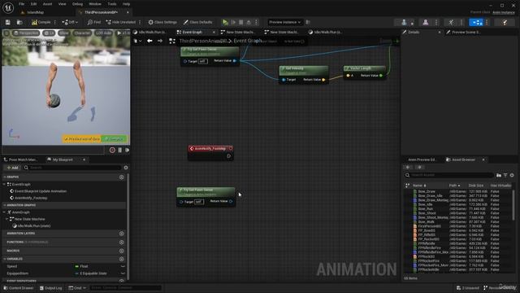This screenshot has height=293, width=520.
Task: Close the Event Graph tab
Action: click(214, 33)
